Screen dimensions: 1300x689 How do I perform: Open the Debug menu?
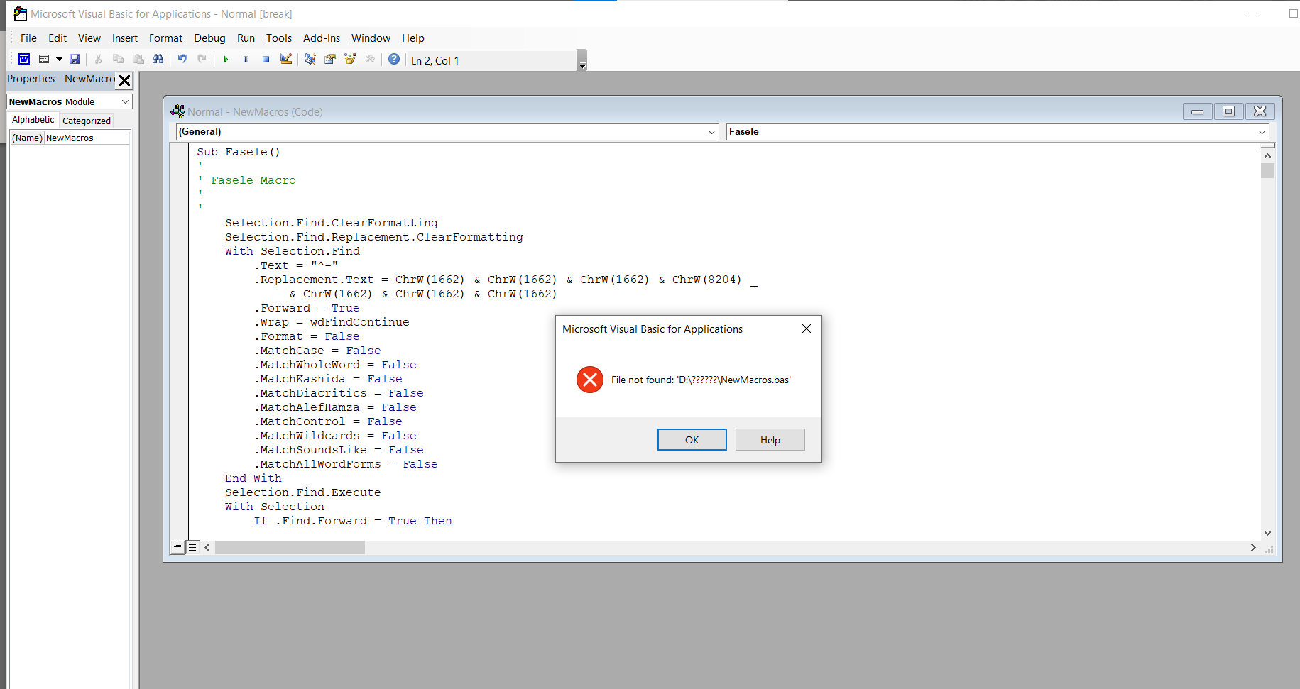(209, 38)
